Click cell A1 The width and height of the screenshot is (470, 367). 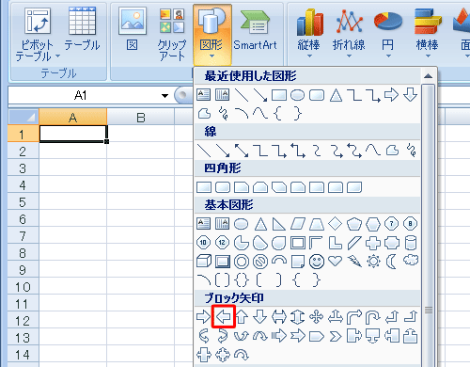pos(73,134)
